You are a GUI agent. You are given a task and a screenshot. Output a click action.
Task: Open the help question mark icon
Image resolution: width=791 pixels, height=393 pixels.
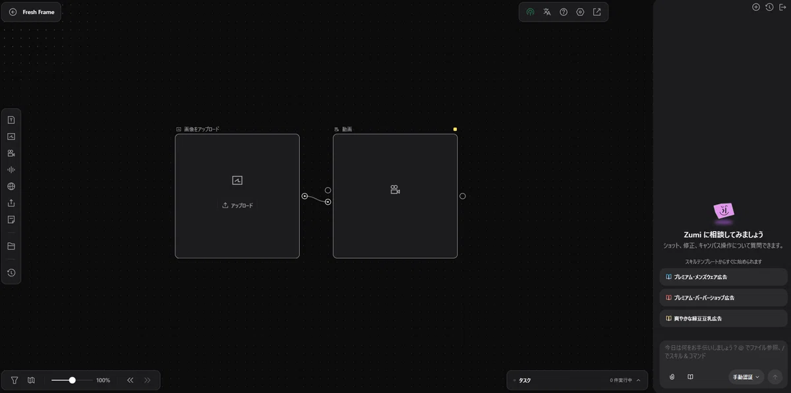(x=564, y=12)
